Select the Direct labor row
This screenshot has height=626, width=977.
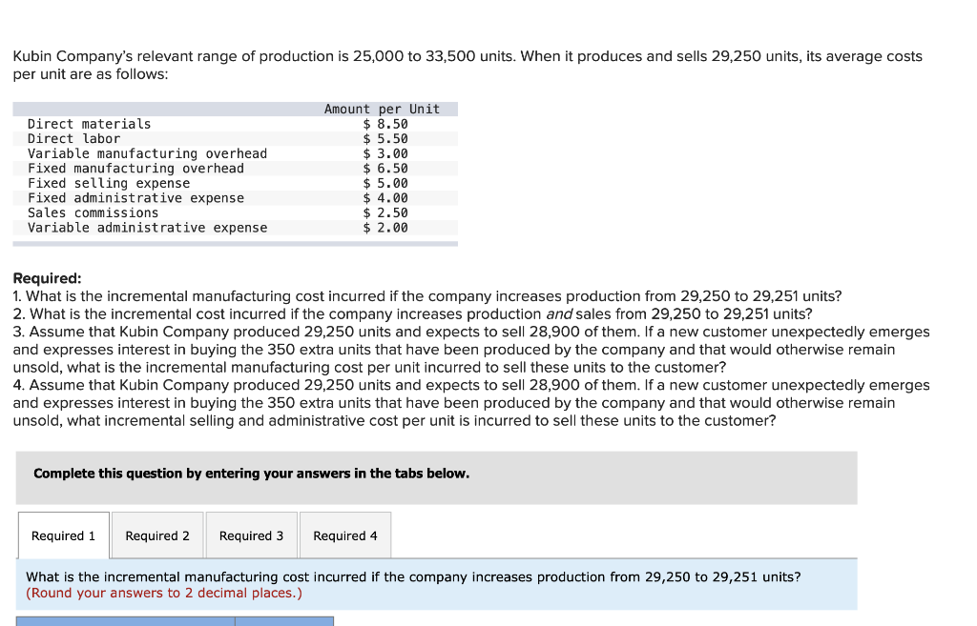[x=73, y=138]
